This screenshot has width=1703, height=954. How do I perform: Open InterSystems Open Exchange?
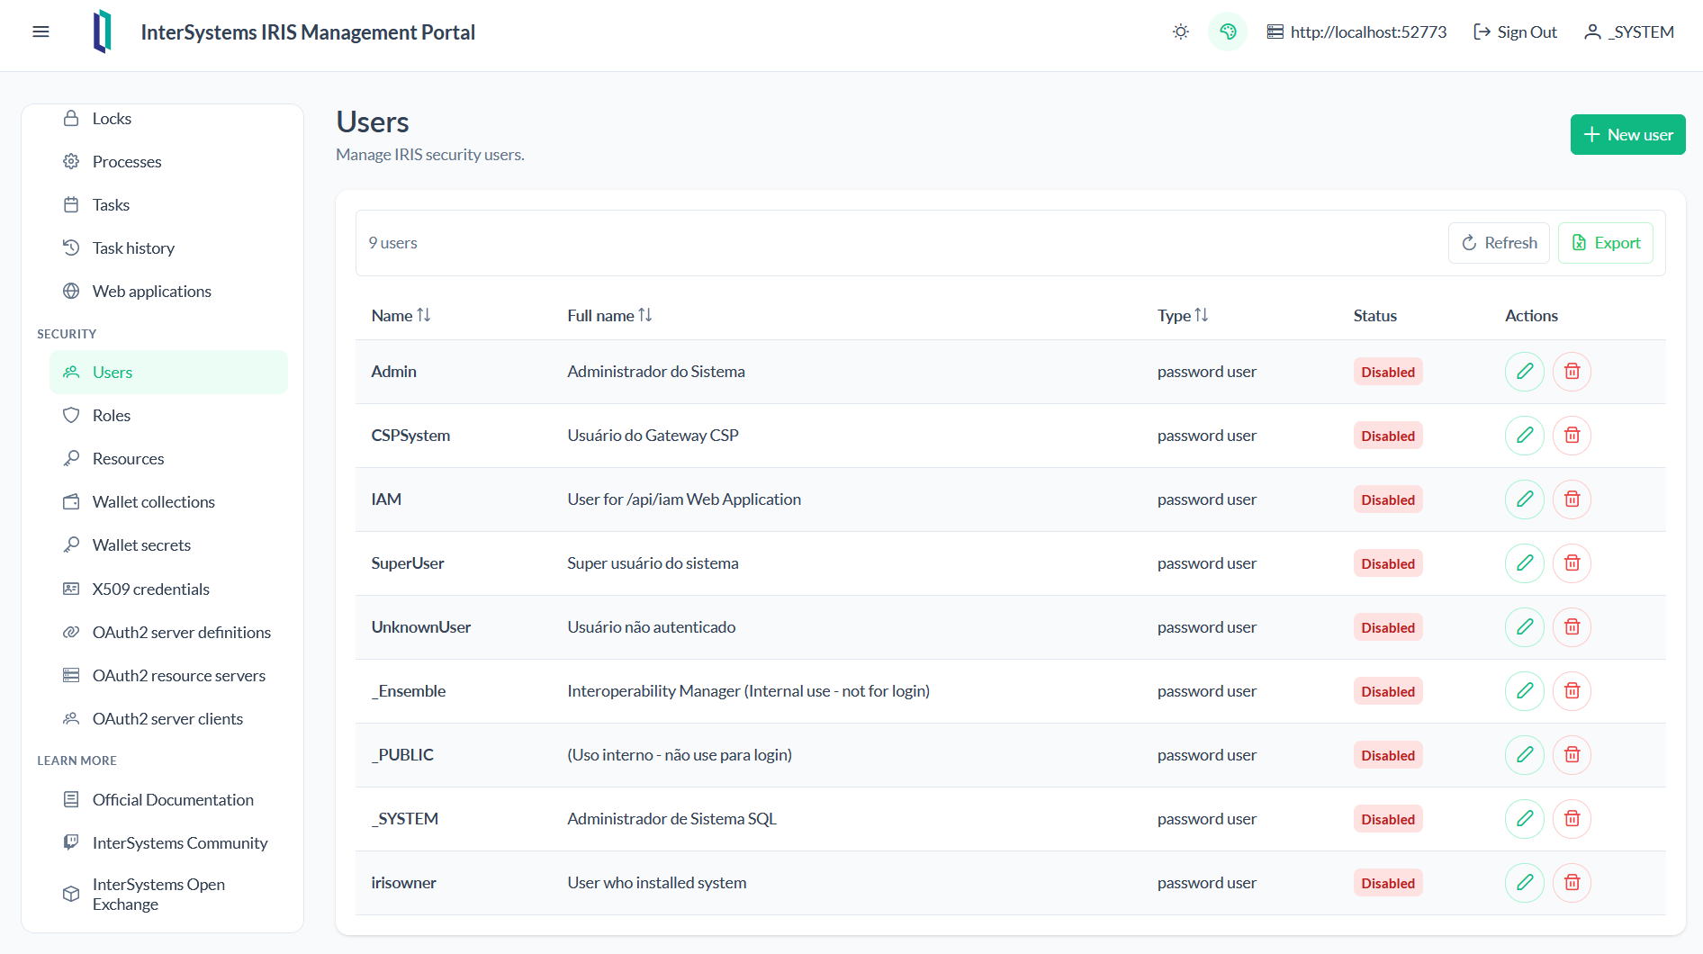(x=168, y=895)
